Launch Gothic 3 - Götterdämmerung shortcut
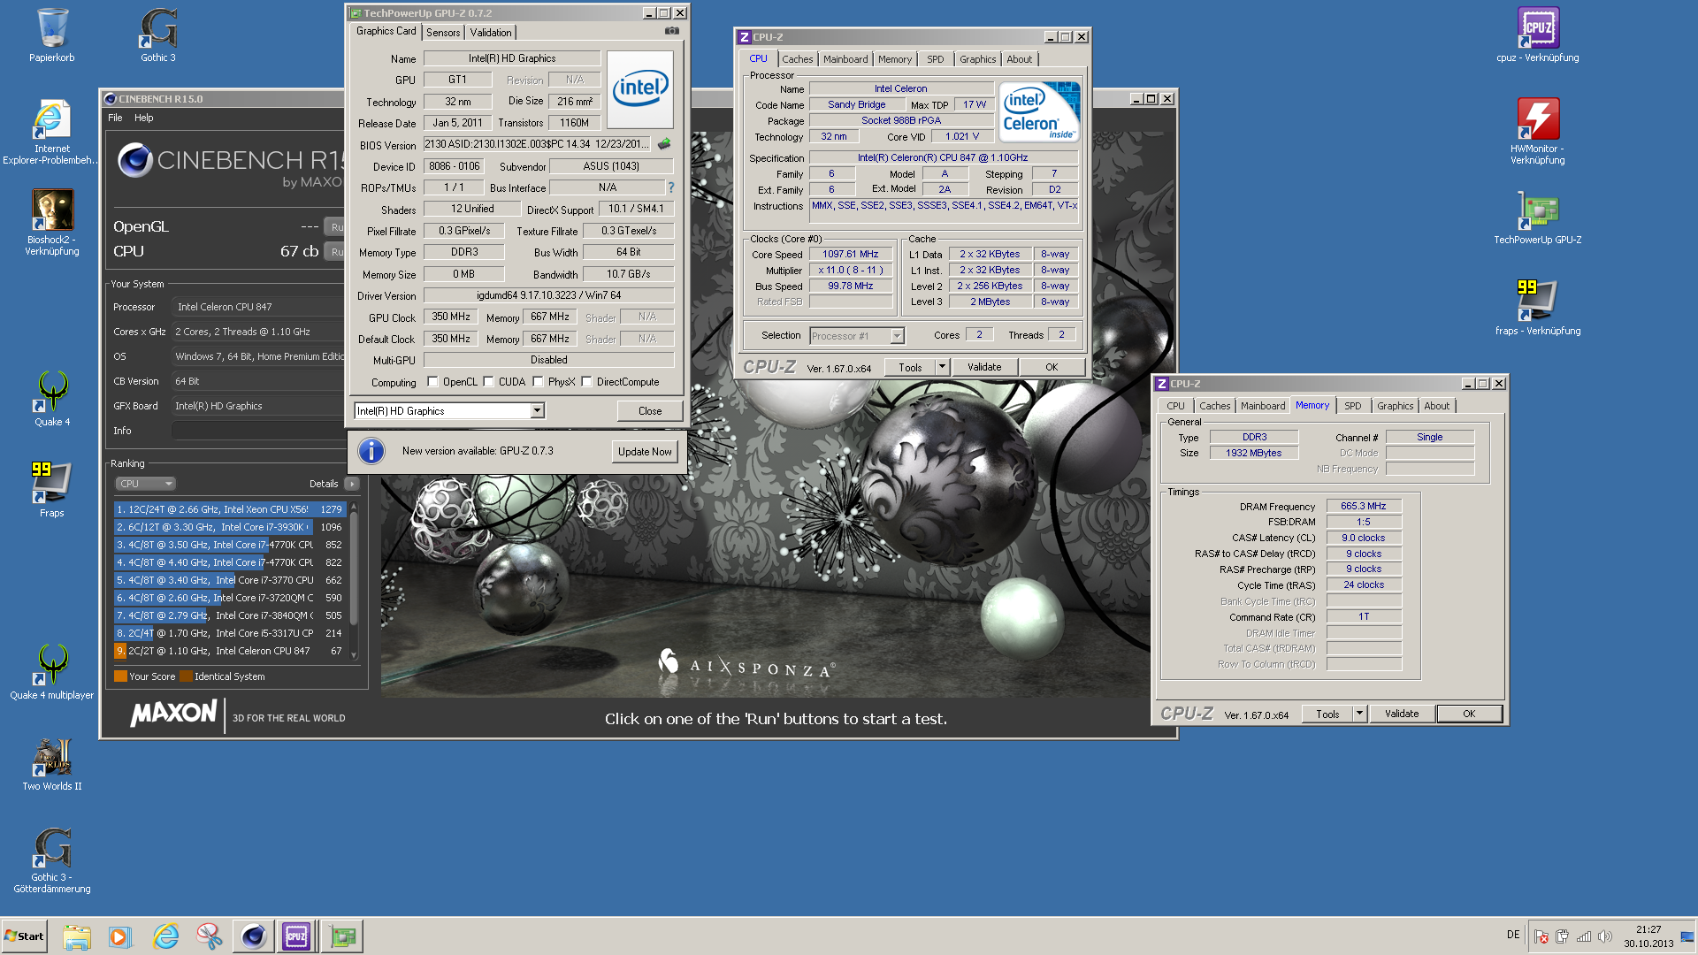This screenshot has width=1698, height=955. pos(52,860)
